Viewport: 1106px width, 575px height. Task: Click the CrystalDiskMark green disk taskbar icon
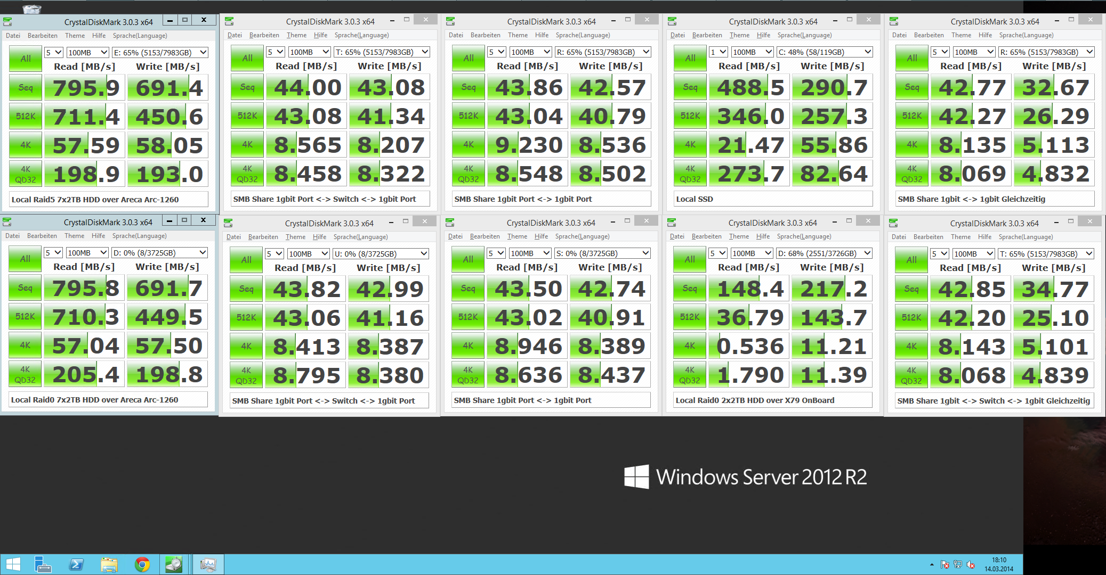174,564
